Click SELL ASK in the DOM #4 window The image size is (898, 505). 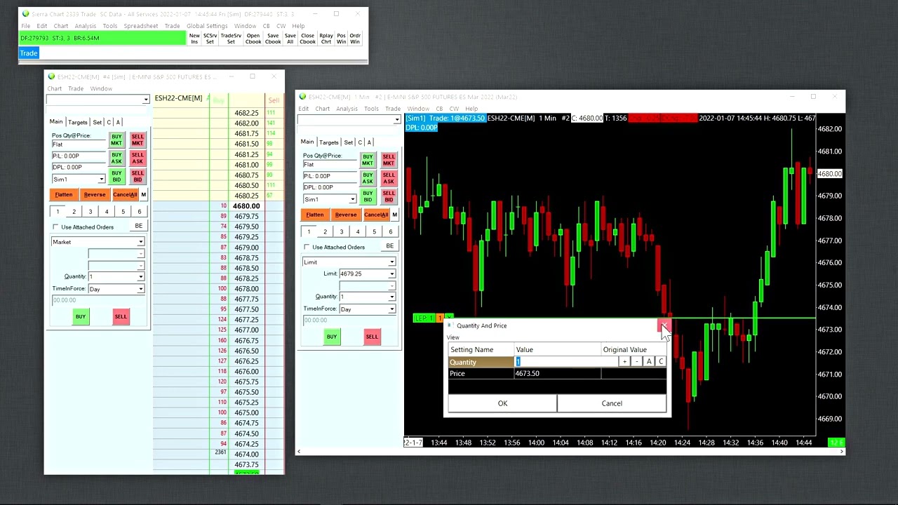[x=138, y=158]
